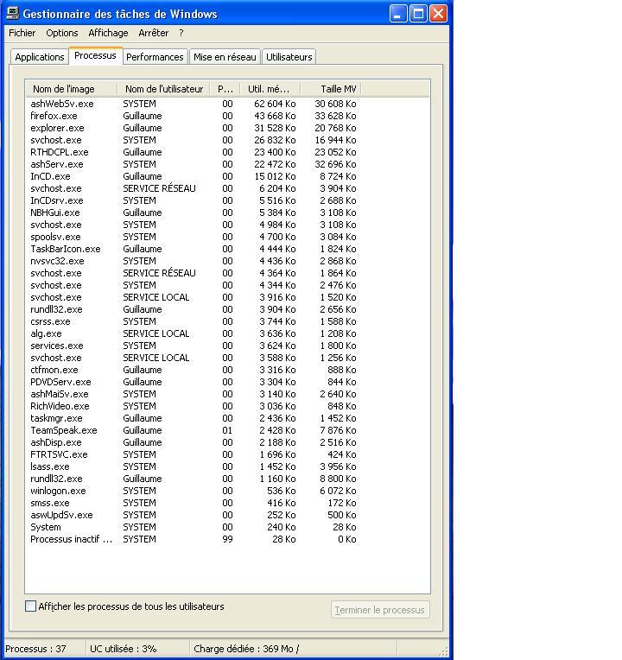Open the Options menu
The width and height of the screenshot is (622, 660).
(62, 33)
